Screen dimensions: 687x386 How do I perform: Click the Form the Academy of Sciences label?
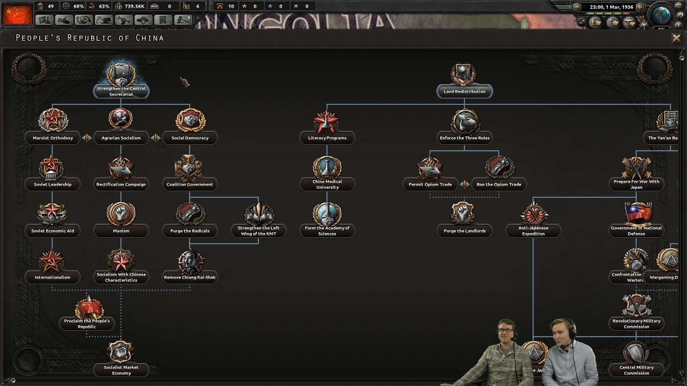click(x=327, y=231)
